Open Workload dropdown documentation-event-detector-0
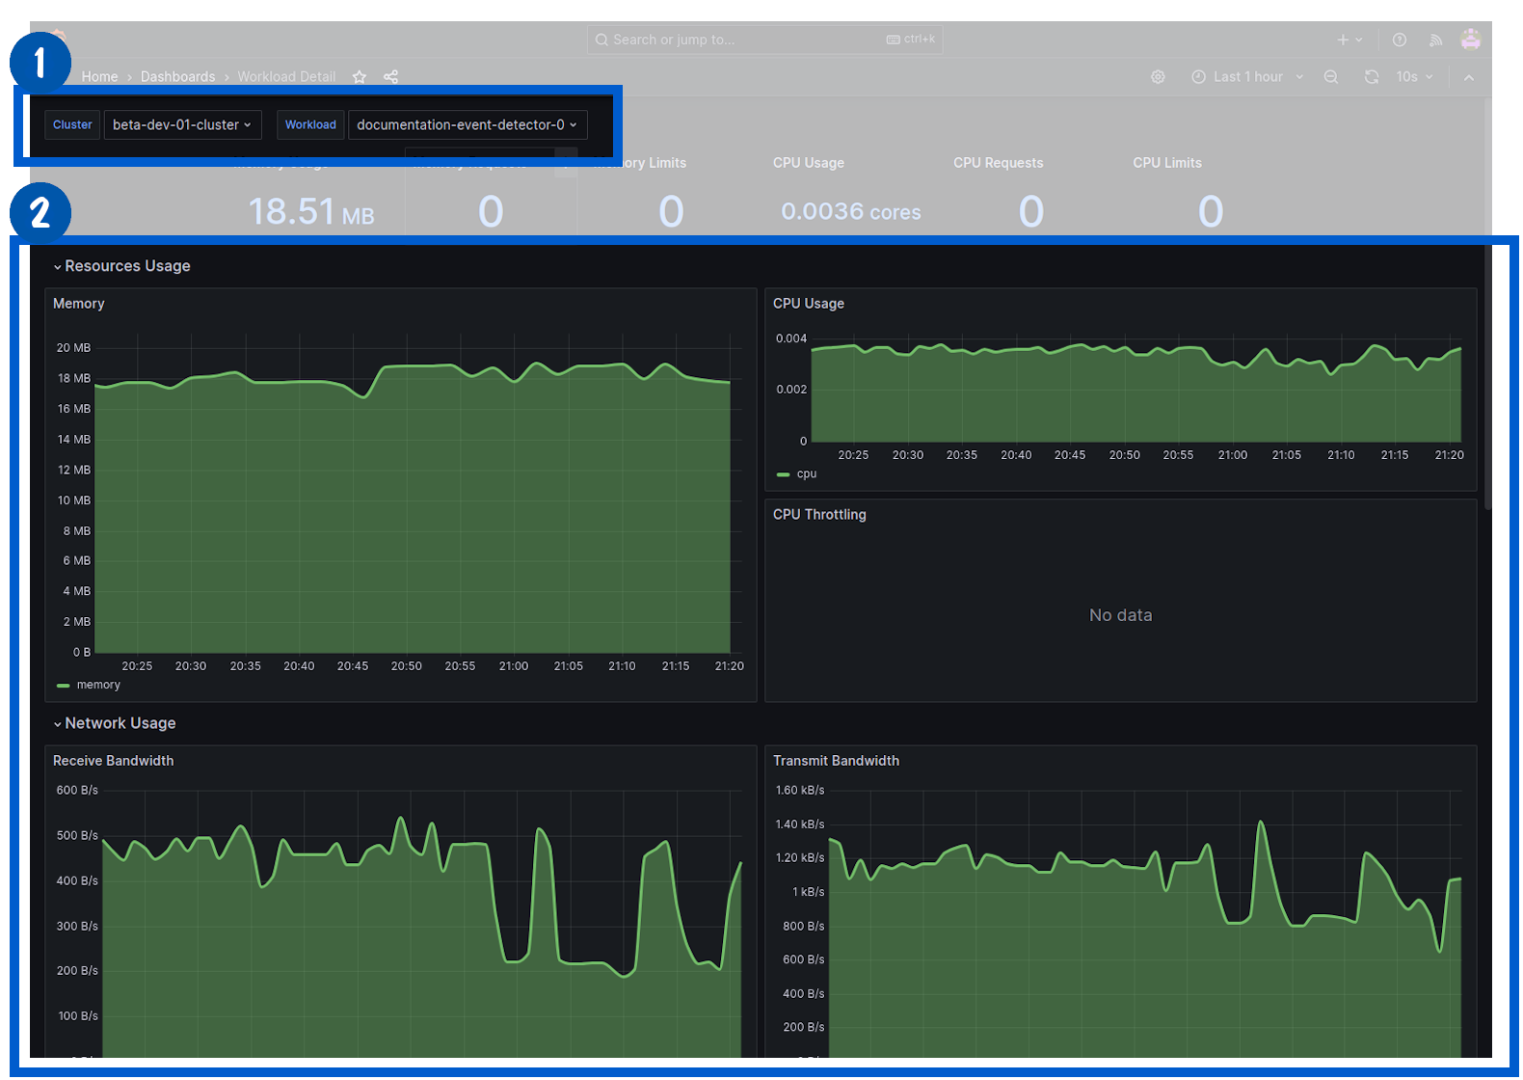Viewport: 1523px width, 1080px height. 467,124
